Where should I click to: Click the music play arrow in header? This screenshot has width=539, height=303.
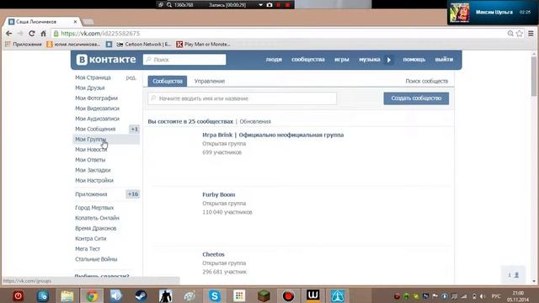pyautogui.click(x=389, y=60)
